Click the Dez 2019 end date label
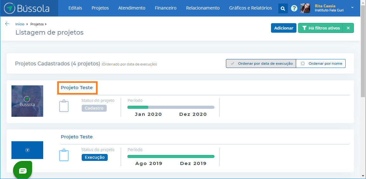The height and width of the screenshot is (179, 366). coord(193,163)
